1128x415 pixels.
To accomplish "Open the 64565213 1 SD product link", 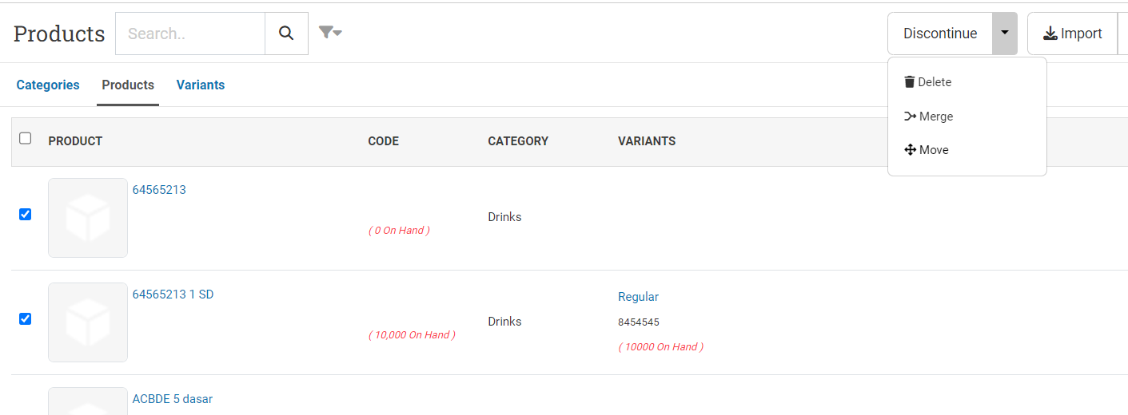I will point(173,294).
